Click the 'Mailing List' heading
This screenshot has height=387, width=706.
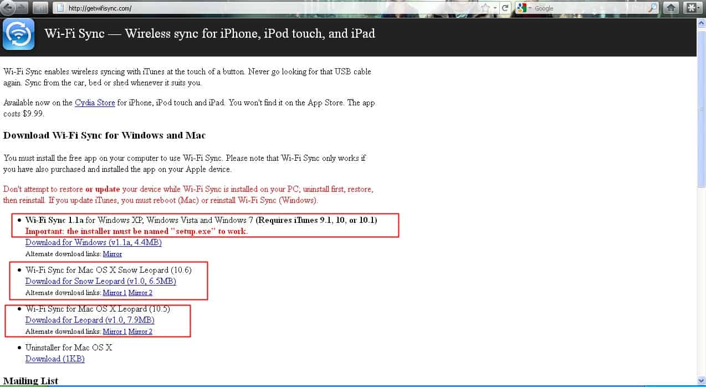tap(31, 381)
